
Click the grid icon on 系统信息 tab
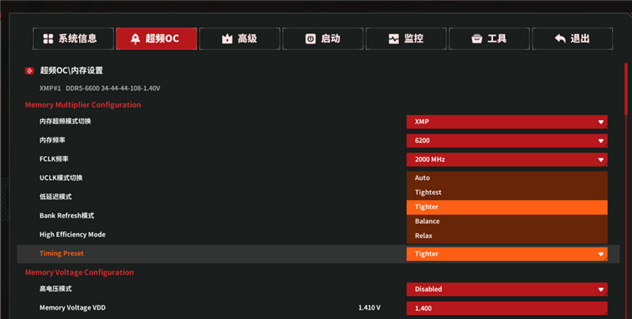tap(48, 39)
